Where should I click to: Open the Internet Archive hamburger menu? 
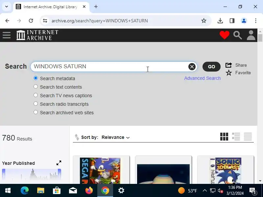[x=7, y=35]
